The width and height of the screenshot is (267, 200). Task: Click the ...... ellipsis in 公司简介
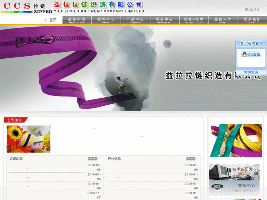pyautogui.click(x=141, y=137)
